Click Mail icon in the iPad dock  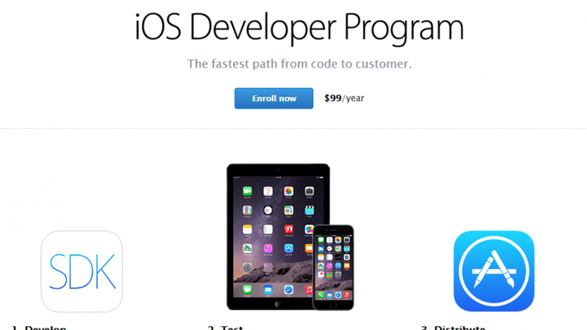(268, 290)
